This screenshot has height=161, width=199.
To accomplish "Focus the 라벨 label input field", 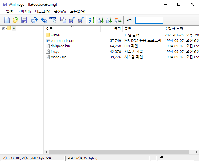I will pyautogui.click(x=149, y=20).
